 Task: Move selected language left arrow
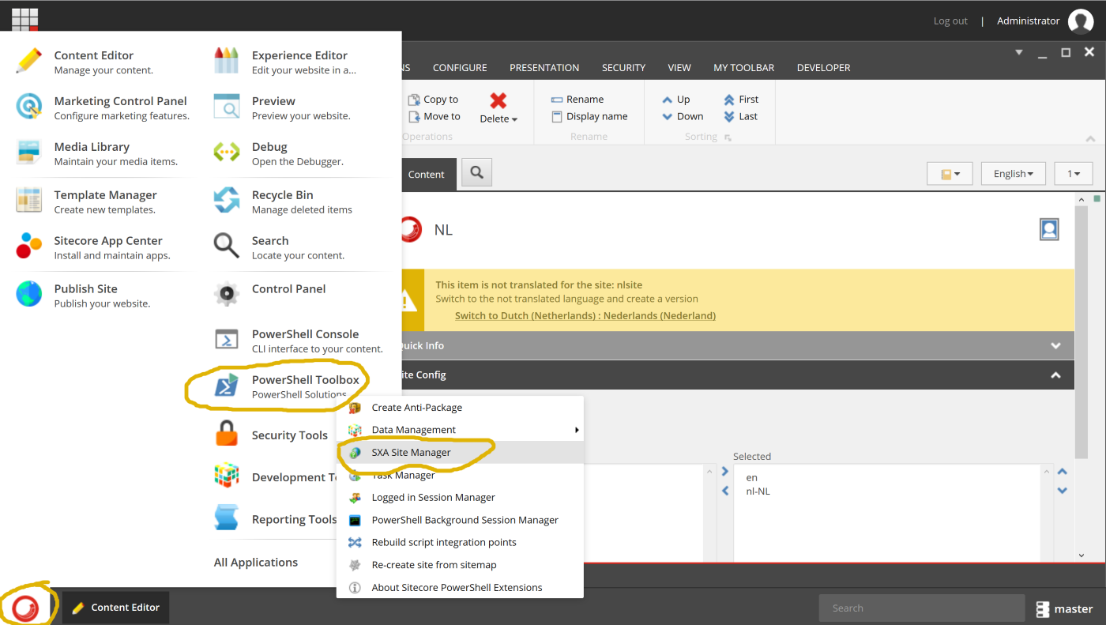click(725, 491)
